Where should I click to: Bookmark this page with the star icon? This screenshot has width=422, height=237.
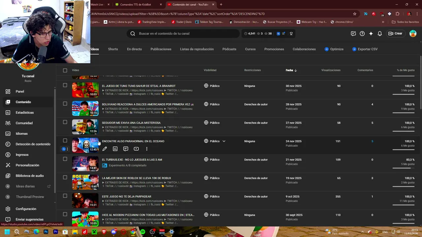(355, 14)
